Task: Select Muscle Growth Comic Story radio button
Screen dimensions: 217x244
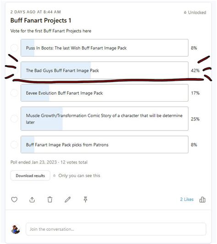Action: [14, 119]
